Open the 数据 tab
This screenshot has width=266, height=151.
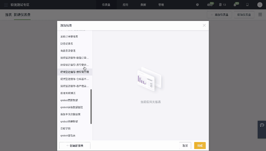pyautogui.click(x=143, y=5)
